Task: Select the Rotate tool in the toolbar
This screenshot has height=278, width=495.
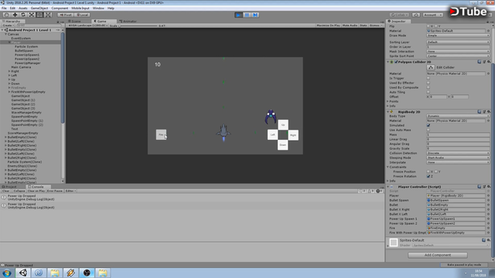Action: point(23,15)
